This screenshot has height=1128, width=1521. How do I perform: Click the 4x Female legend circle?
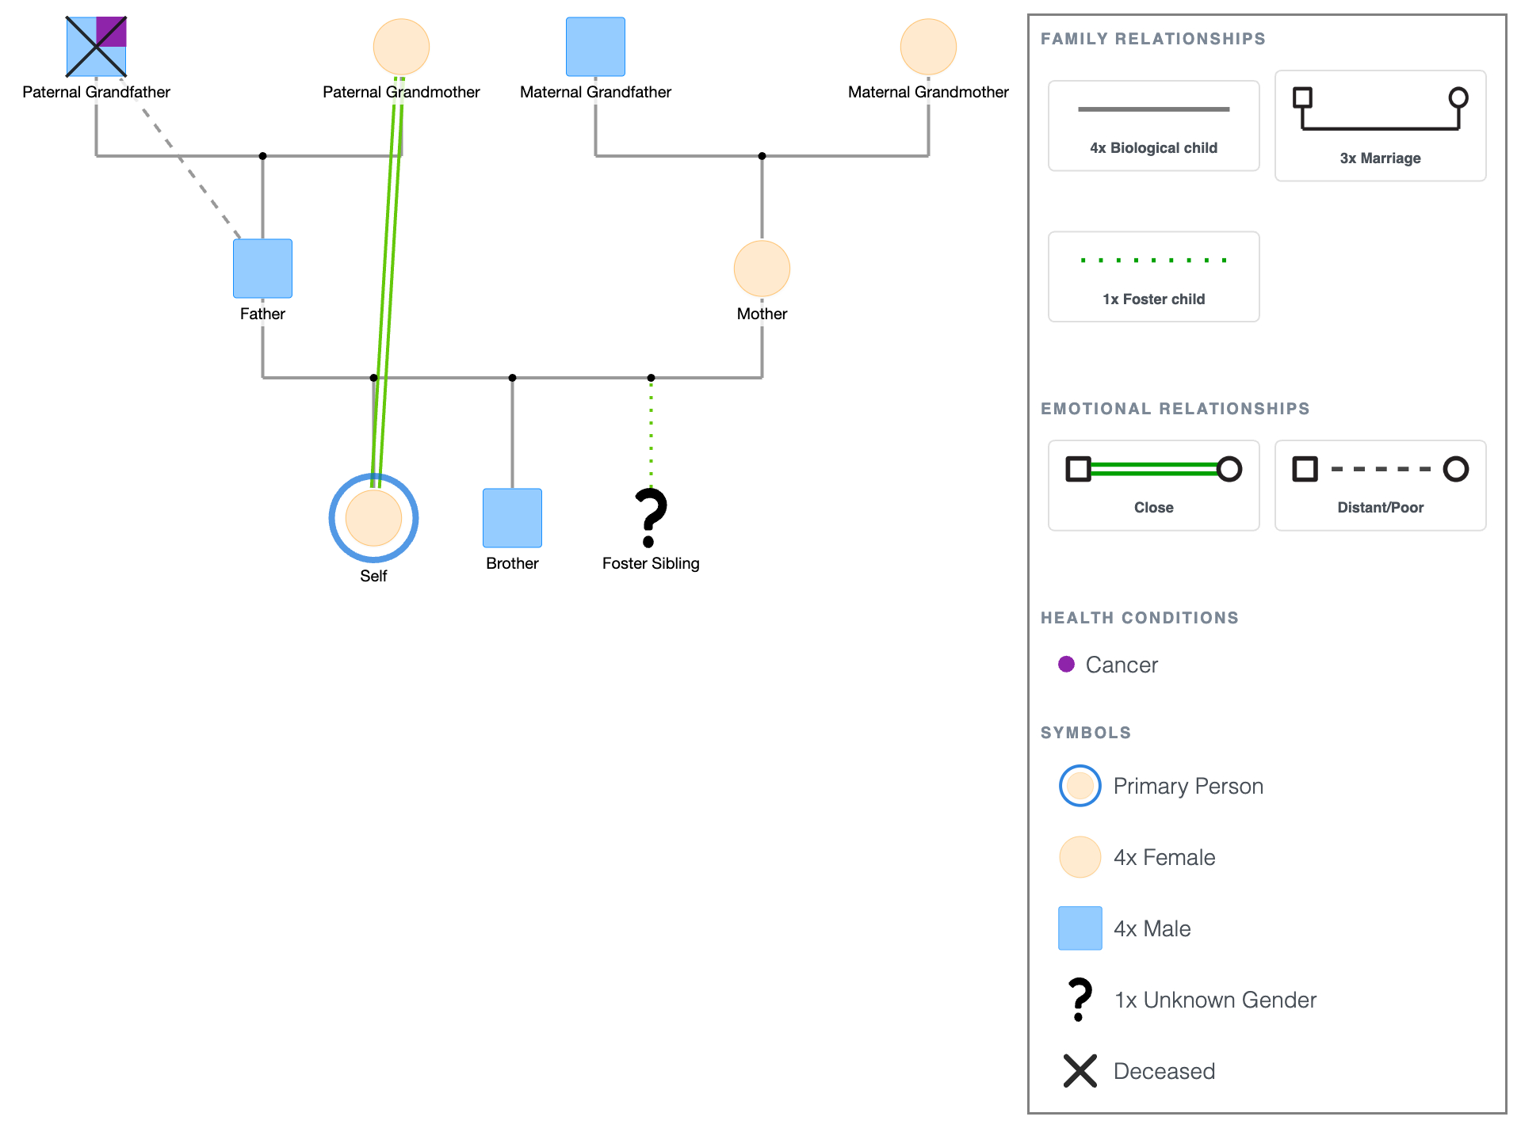[1080, 857]
